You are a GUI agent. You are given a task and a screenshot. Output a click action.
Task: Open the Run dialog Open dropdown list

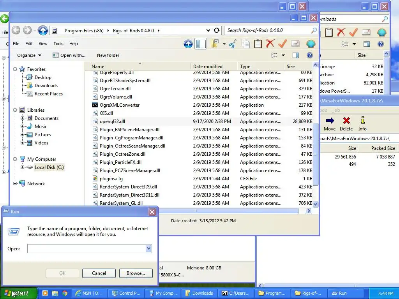(148, 248)
